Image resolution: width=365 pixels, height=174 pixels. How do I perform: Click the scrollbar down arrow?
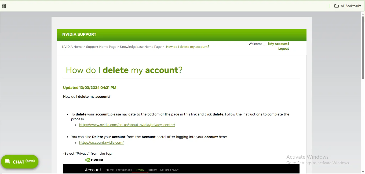[x=363, y=172]
